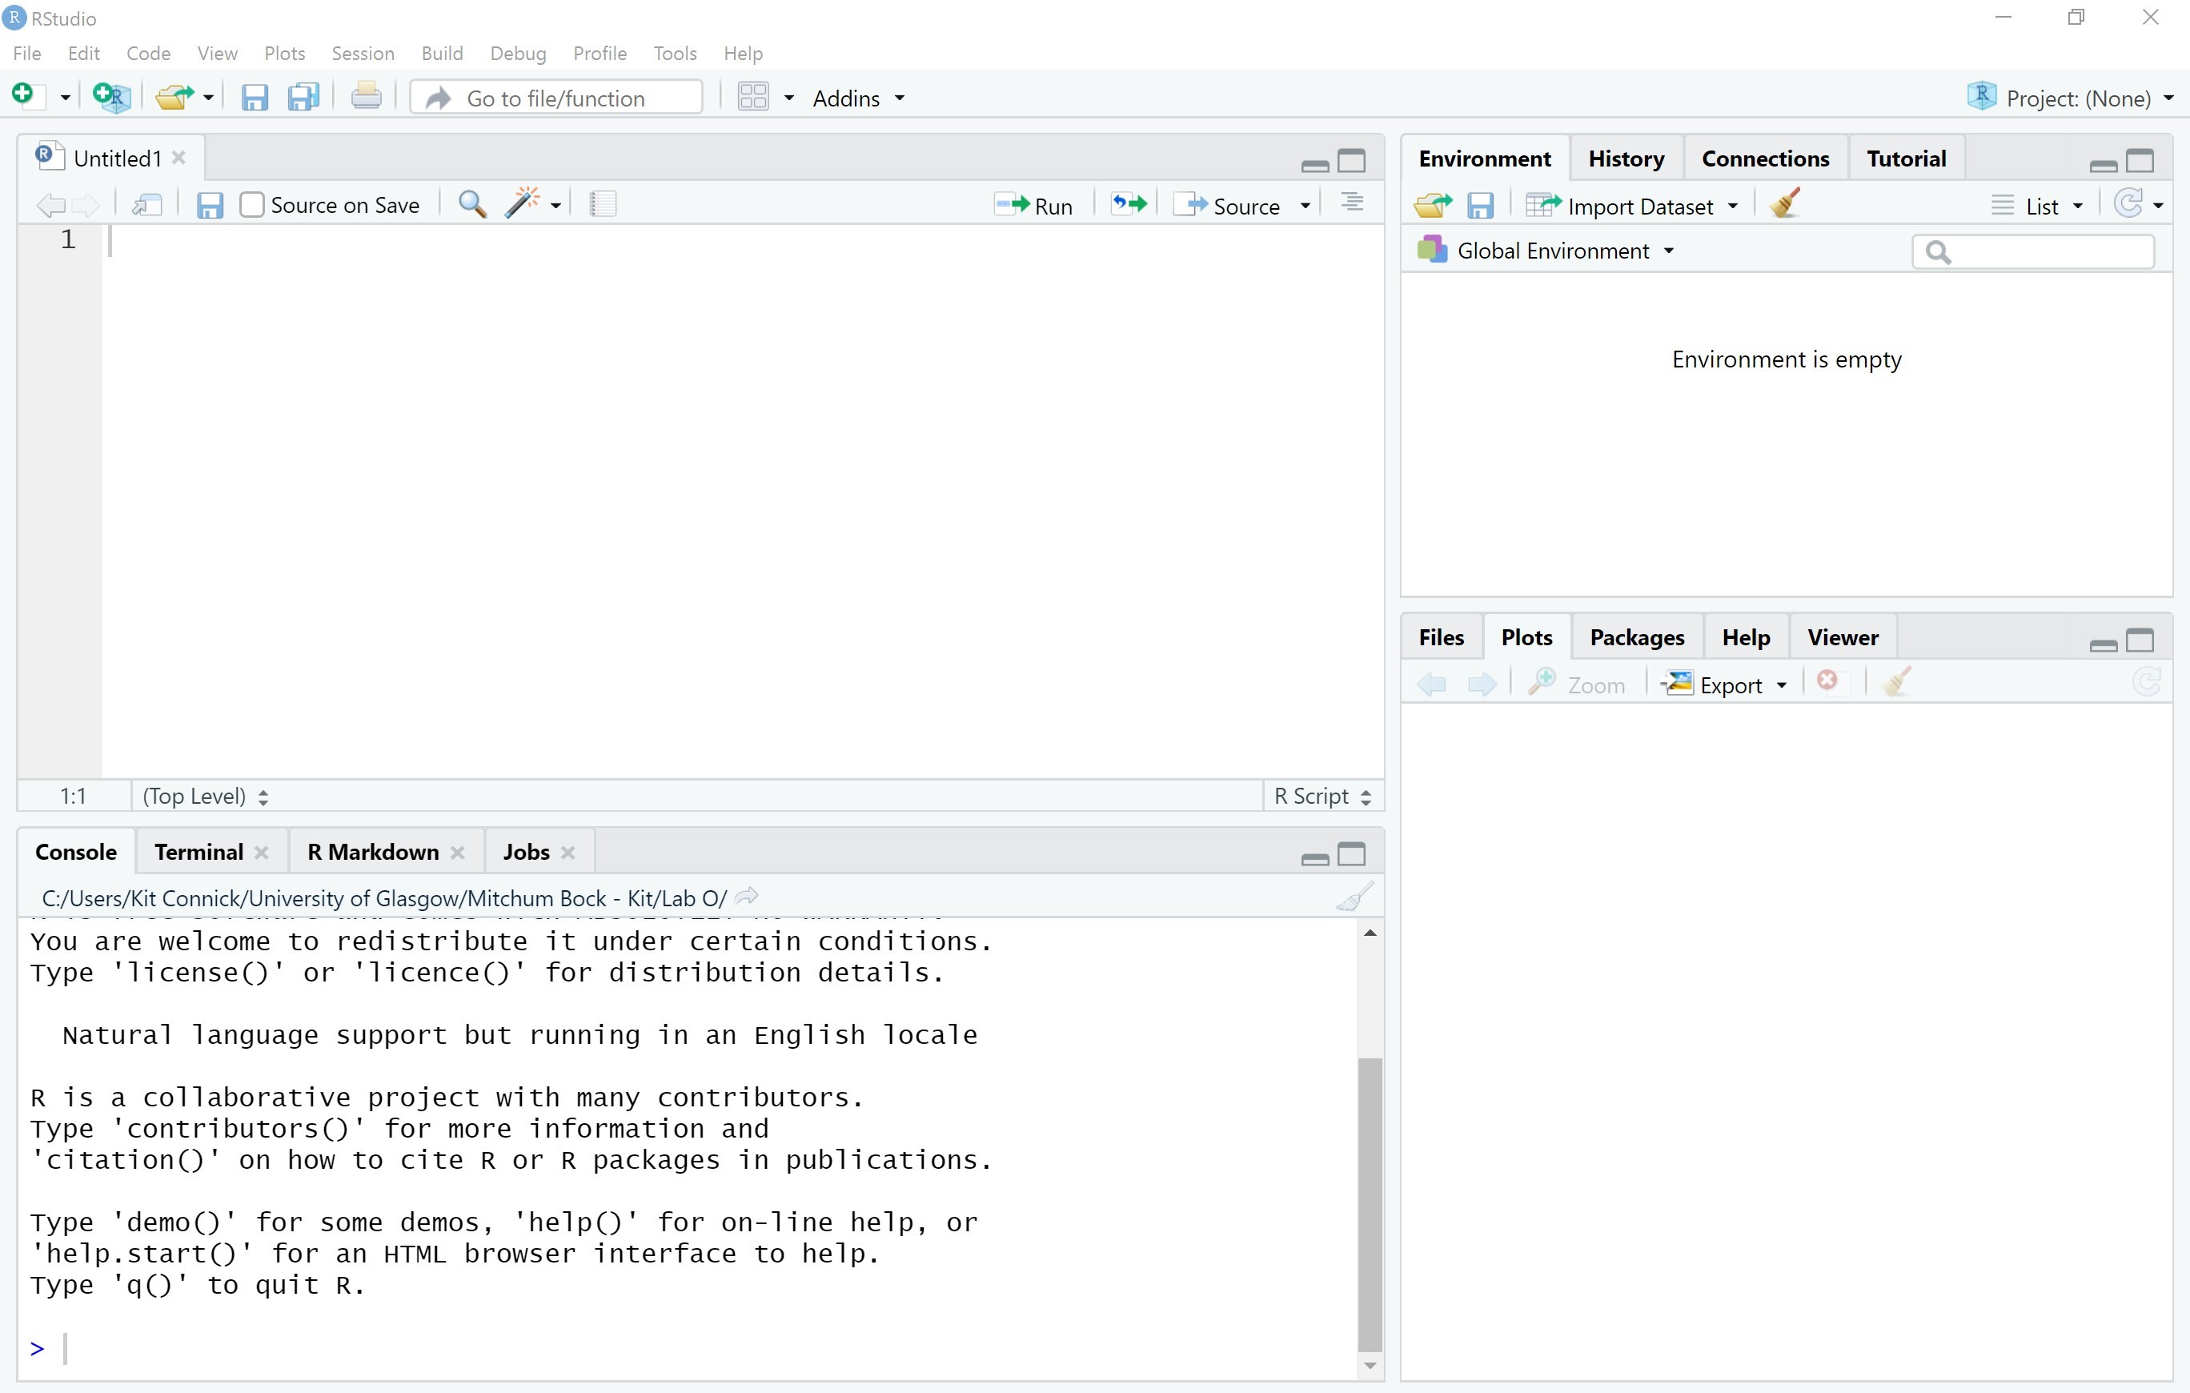The image size is (2190, 1393).
Task: Save all open documents
Action: click(x=303, y=98)
